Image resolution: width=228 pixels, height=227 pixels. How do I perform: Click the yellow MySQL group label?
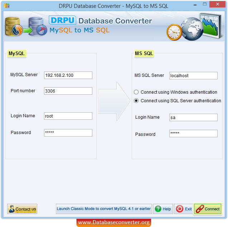(x=17, y=54)
